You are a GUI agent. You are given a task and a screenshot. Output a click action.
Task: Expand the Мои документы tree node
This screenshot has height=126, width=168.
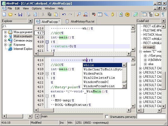(x=5, y=32)
